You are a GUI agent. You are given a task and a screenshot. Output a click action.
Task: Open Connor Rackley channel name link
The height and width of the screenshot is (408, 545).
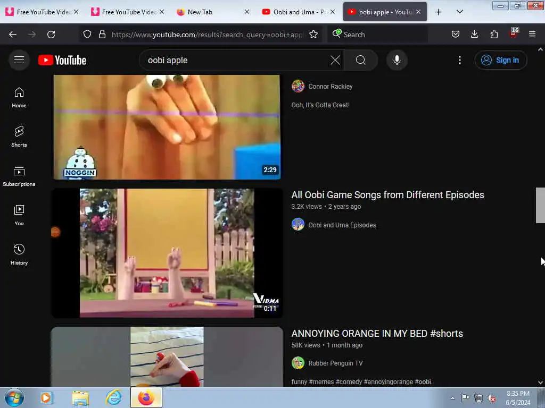(x=330, y=87)
